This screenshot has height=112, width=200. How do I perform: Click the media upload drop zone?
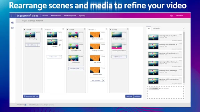coord(166,92)
